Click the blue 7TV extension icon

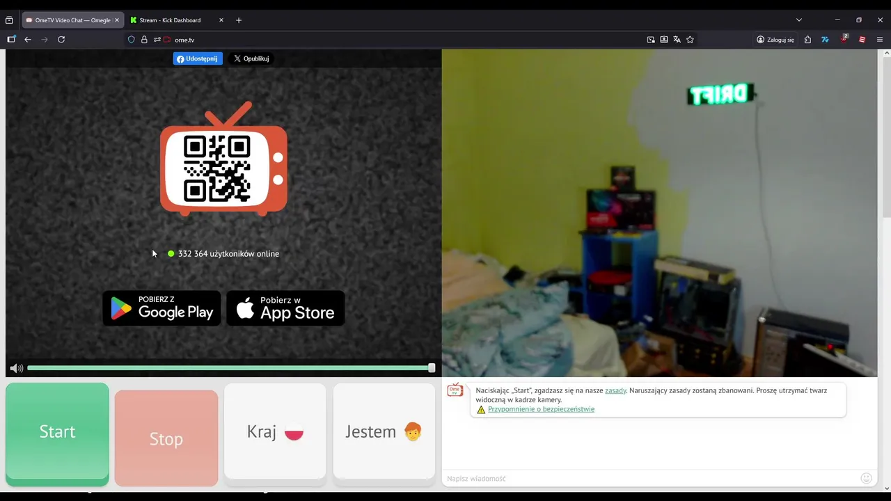tap(825, 40)
